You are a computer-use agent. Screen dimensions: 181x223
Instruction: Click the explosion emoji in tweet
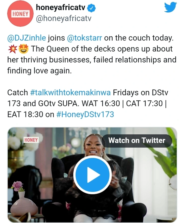(13, 49)
